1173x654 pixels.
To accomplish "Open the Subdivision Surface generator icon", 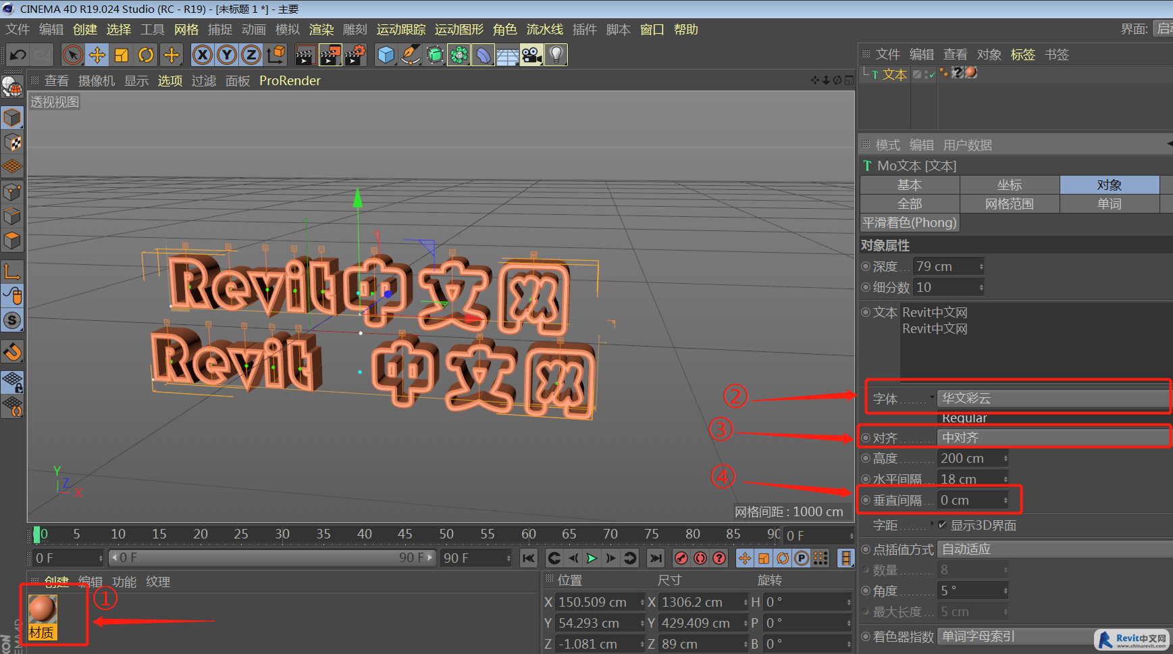I will pyautogui.click(x=435, y=55).
